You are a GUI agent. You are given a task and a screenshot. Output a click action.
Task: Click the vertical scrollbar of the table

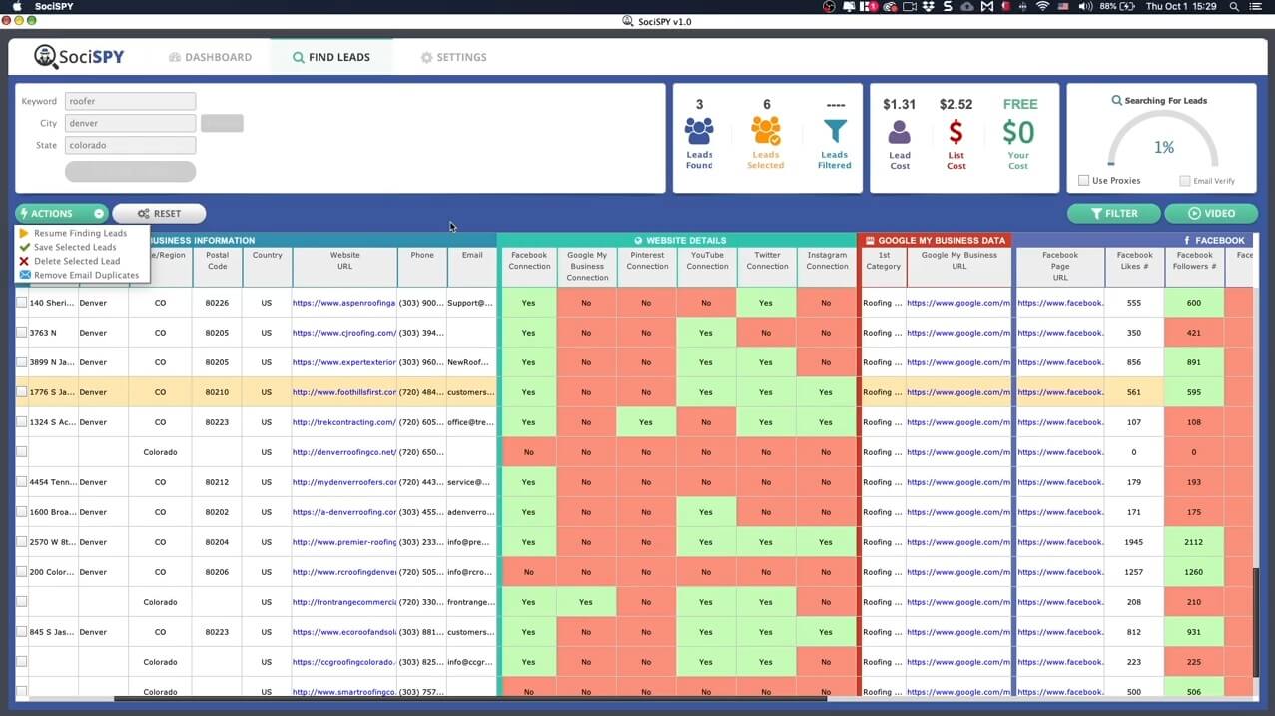(1257, 623)
